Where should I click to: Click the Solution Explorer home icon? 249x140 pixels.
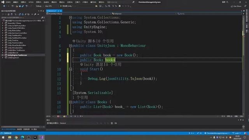9,14
